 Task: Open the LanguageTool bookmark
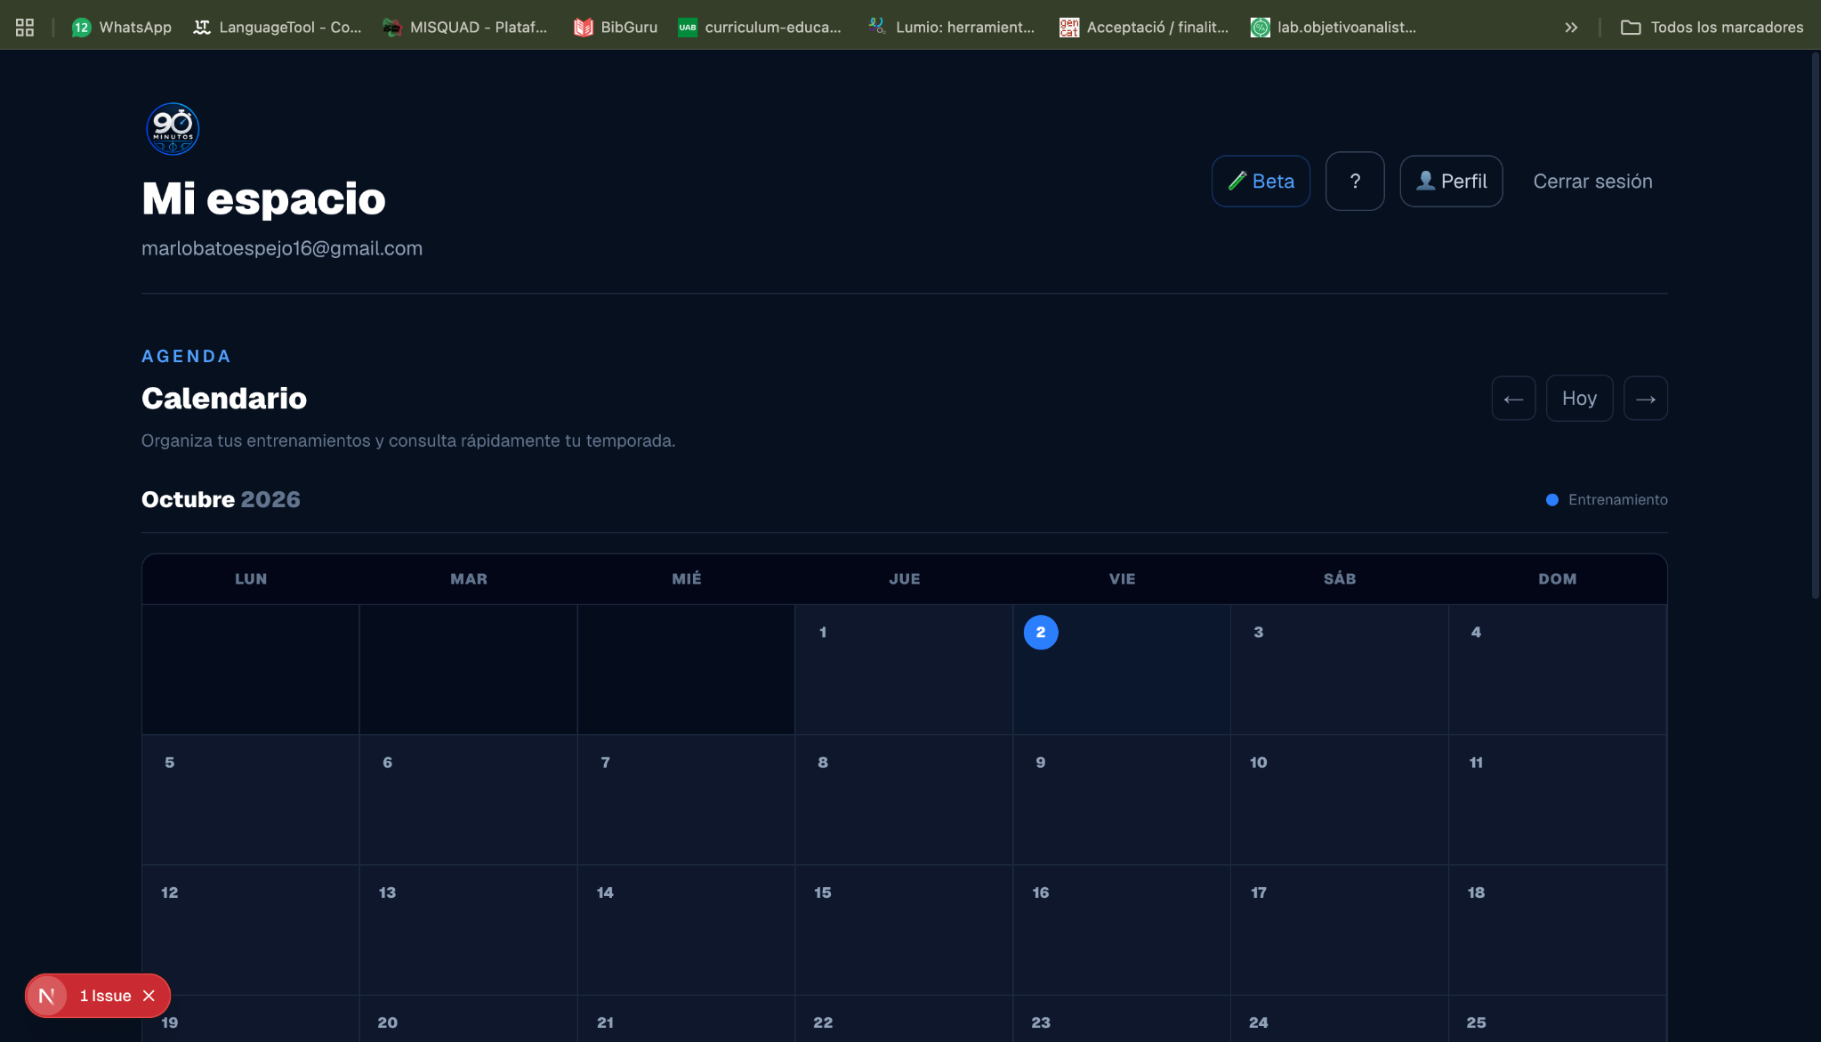(x=278, y=27)
